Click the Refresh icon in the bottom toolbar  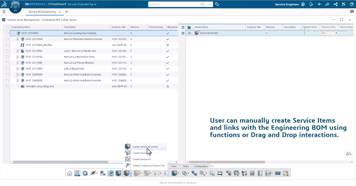pyautogui.click(x=85, y=173)
